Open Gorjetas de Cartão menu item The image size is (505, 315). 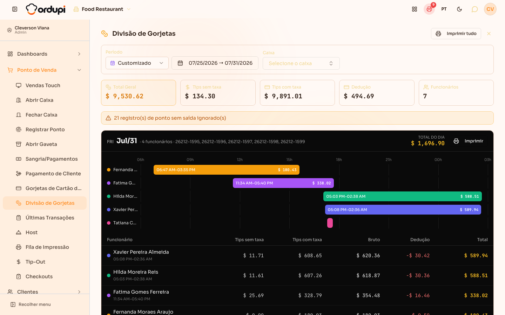coord(45,188)
